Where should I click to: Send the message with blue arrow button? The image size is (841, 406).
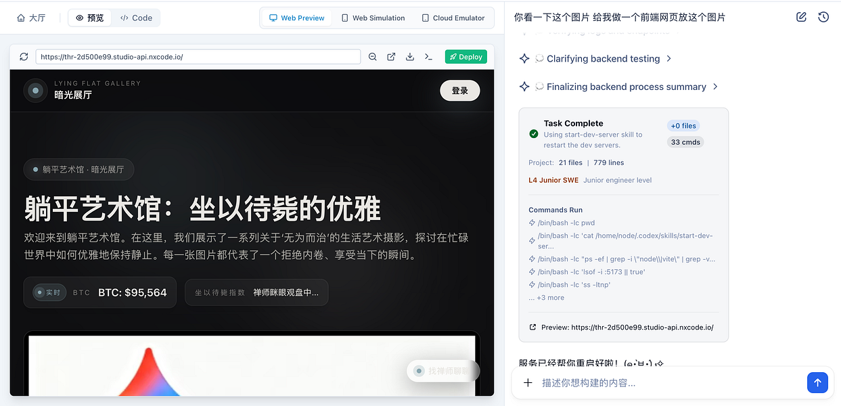click(817, 382)
